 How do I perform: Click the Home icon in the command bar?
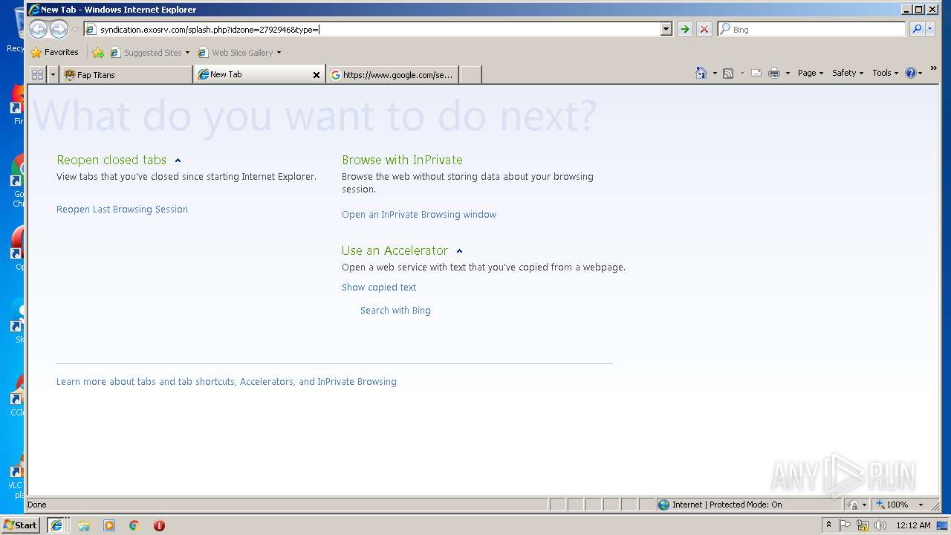(x=701, y=73)
